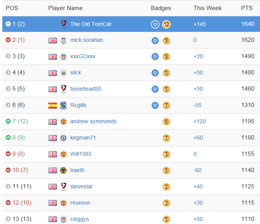Click mick sorahan's club crest icon

[63, 40]
